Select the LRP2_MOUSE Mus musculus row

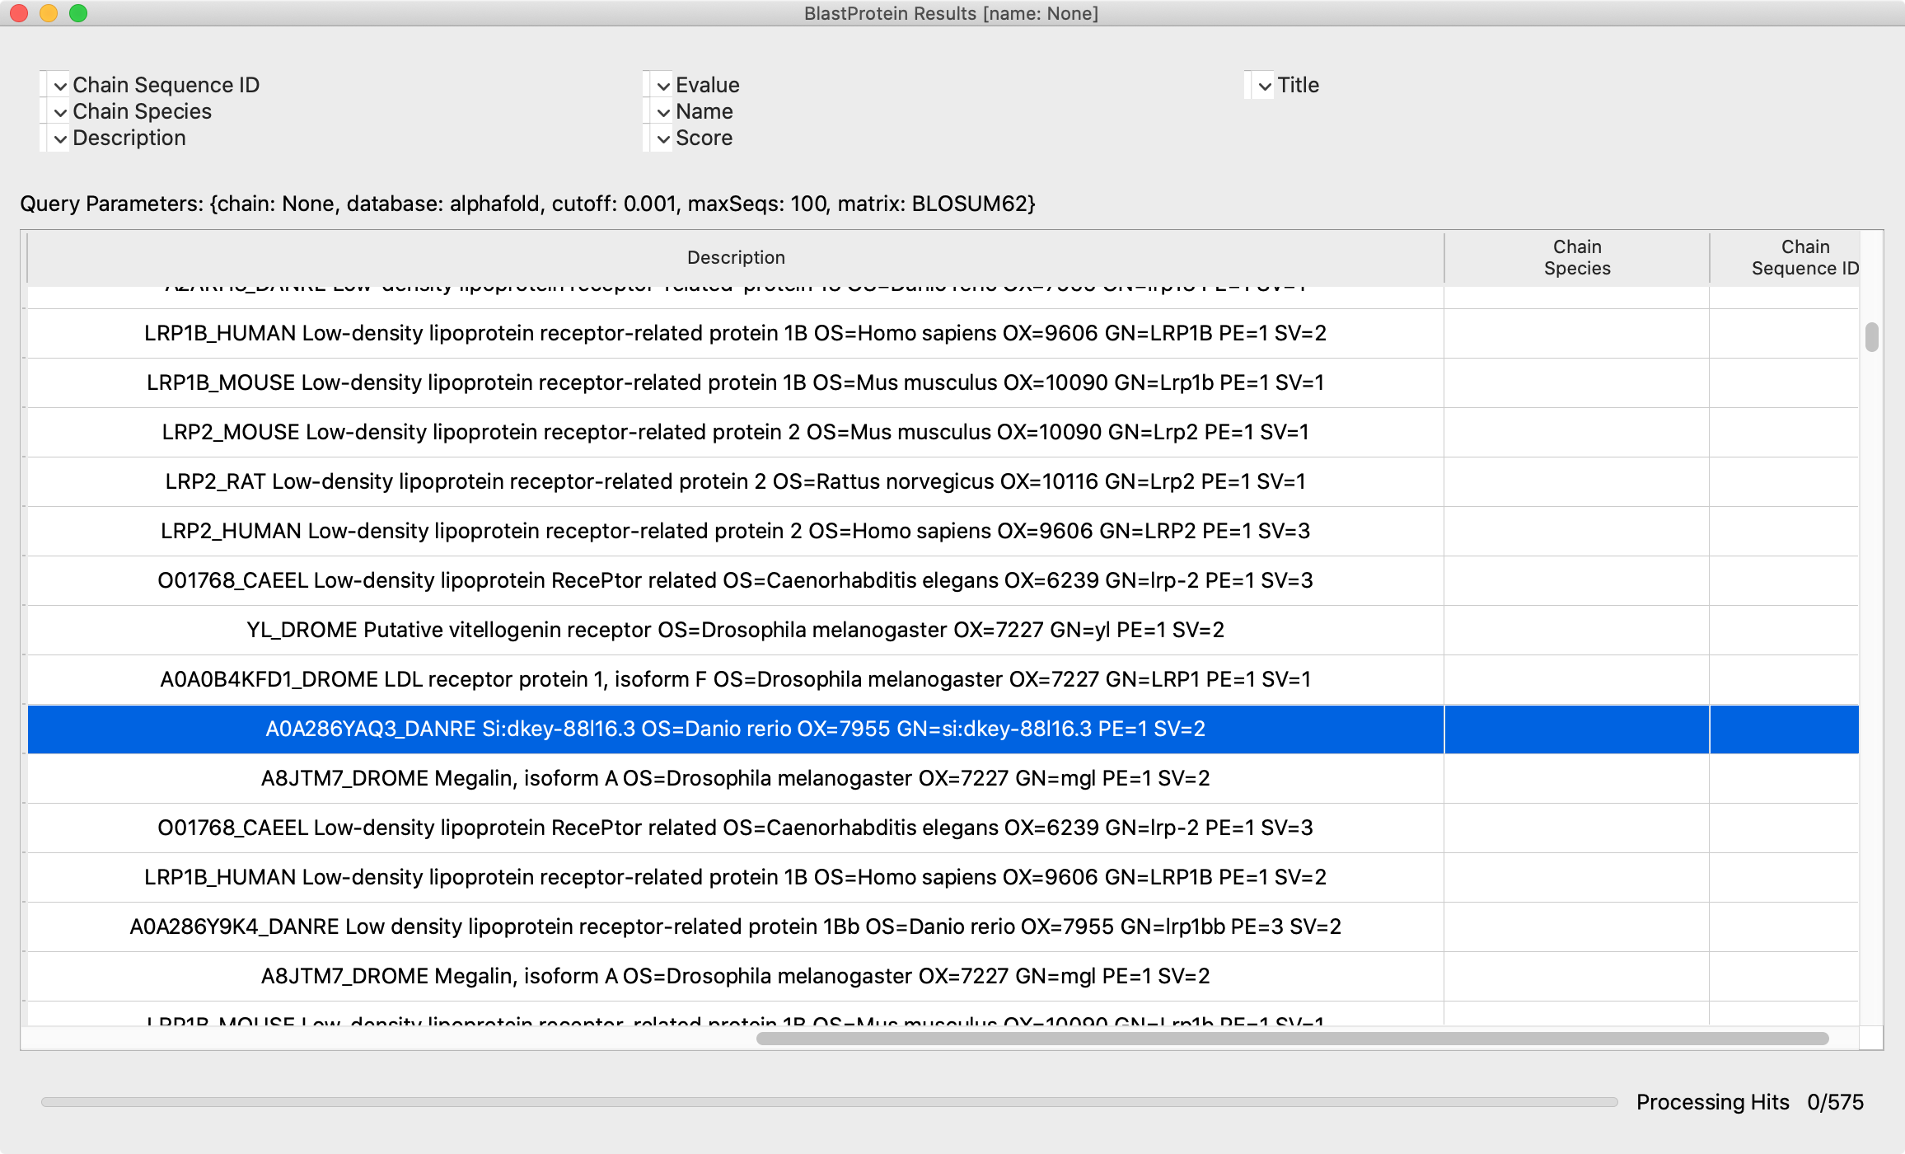(735, 432)
